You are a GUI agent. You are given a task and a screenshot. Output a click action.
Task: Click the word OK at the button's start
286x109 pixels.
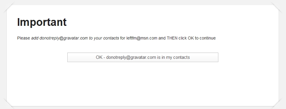(x=99, y=57)
